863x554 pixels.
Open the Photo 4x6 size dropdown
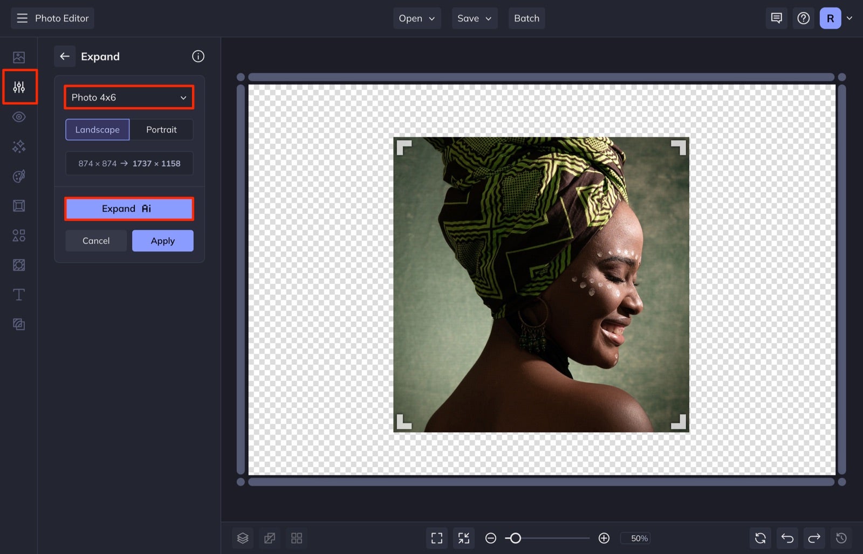click(129, 98)
